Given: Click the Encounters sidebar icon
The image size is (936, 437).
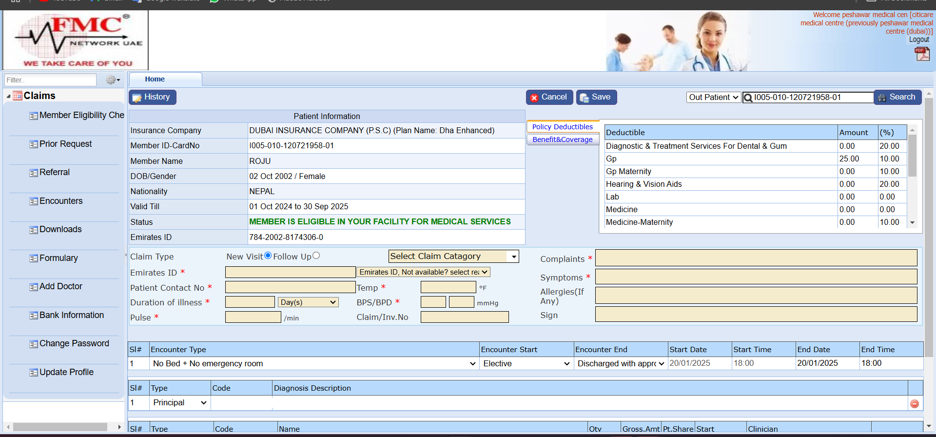Looking at the screenshot, I should click(34, 201).
